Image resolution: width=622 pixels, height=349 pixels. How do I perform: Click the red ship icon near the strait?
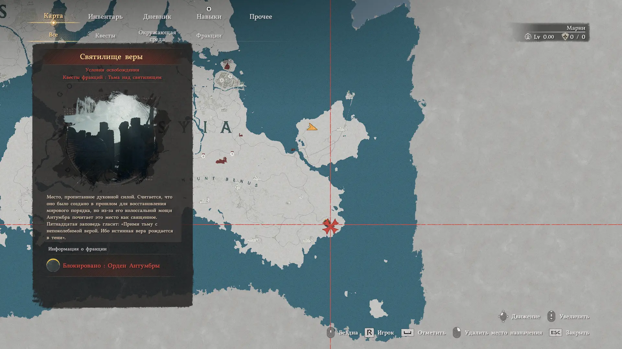tap(293, 150)
